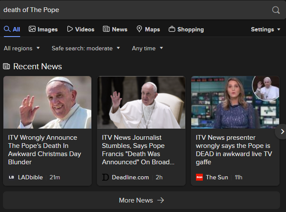This screenshot has width=286, height=212.
Task: Click the Deadline.com D logo icon
Action: coord(105,177)
